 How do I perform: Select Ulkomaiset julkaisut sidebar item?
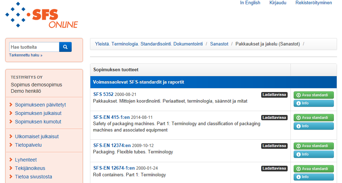[37, 136]
